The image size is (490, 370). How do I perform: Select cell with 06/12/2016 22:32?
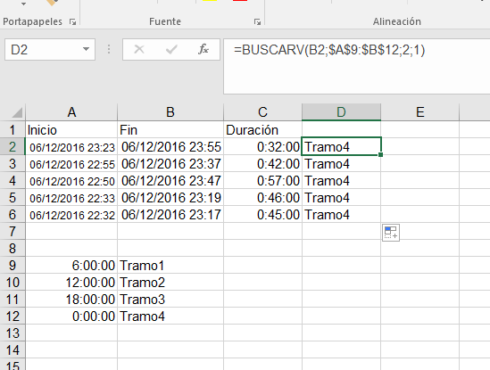click(x=71, y=215)
